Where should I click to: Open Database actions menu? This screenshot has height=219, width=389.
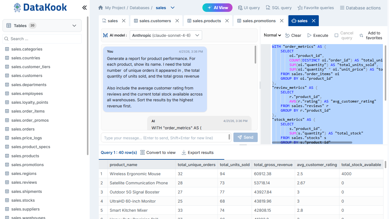pyautogui.click(x=360, y=8)
